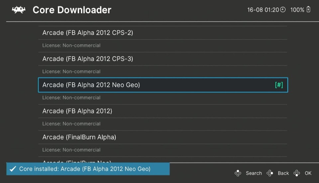This screenshot has height=183, width=319.
Task: Click the Search gamepad button icon
Action: click(238, 173)
